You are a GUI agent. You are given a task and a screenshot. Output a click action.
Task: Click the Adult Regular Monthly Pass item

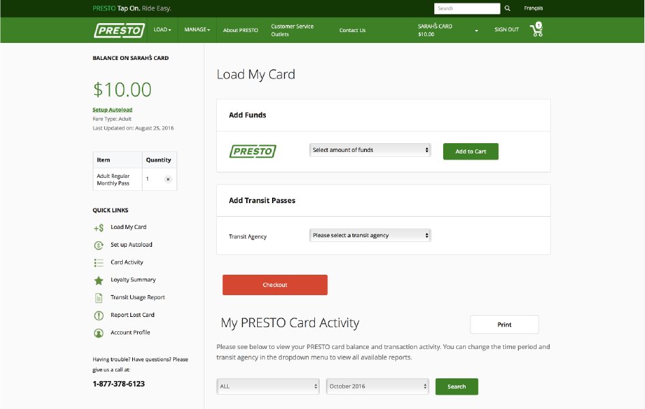113,180
